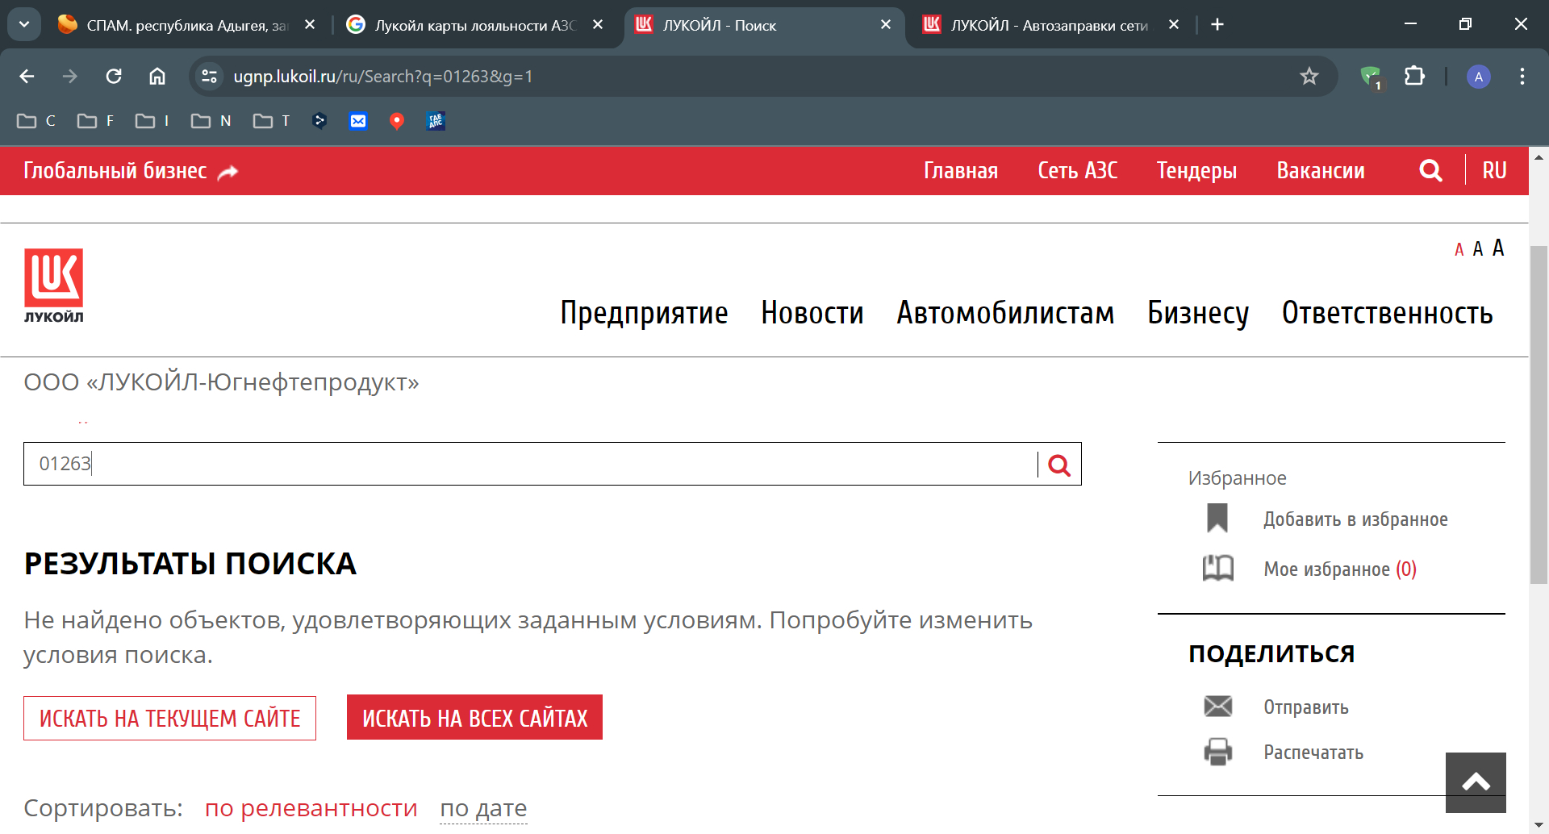The image size is (1549, 834).
Task: Go to Главная in red header
Action: (961, 171)
